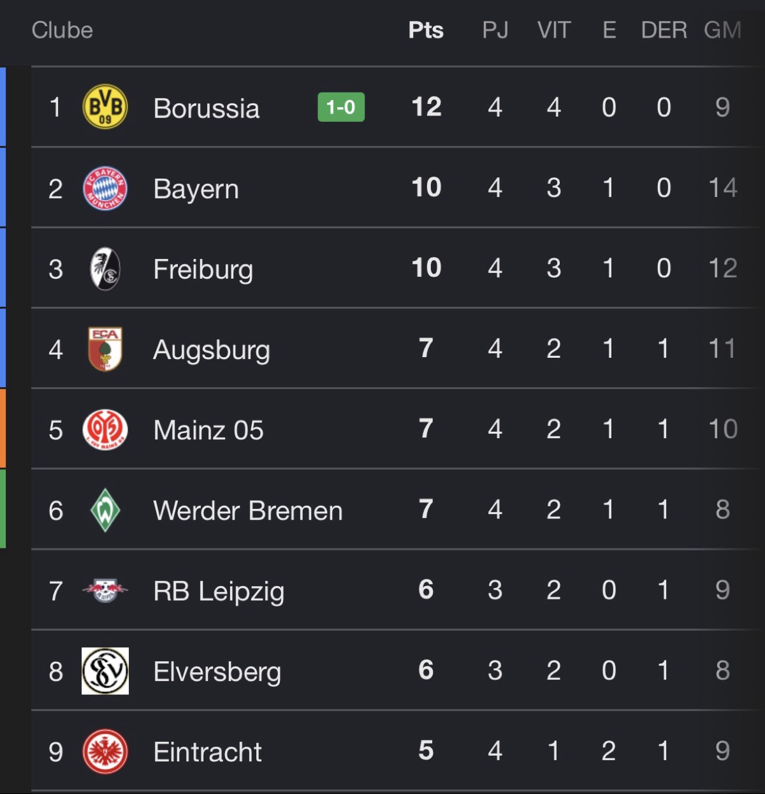Select the FC Augsburg logo
This screenshot has height=794, width=765.
tap(105, 349)
